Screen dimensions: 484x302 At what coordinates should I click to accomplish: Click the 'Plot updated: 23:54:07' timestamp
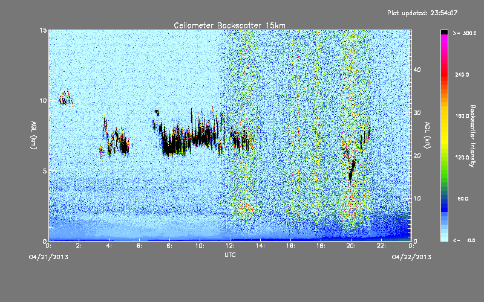click(x=422, y=13)
